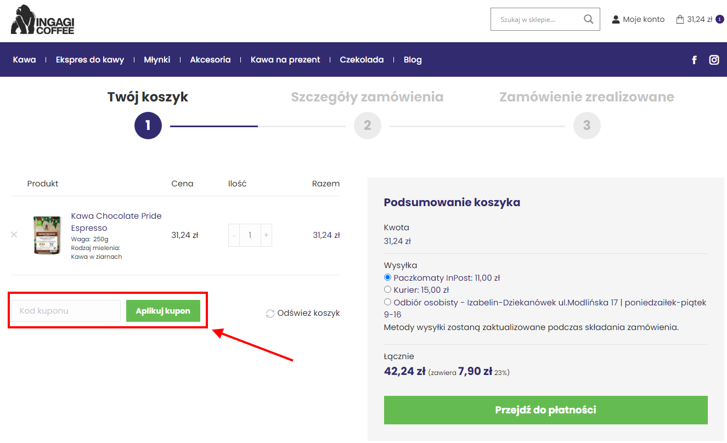Screen dimensions: 727x443
Task: Proceed with Przejdź do płatności
Action: point(545,410)
